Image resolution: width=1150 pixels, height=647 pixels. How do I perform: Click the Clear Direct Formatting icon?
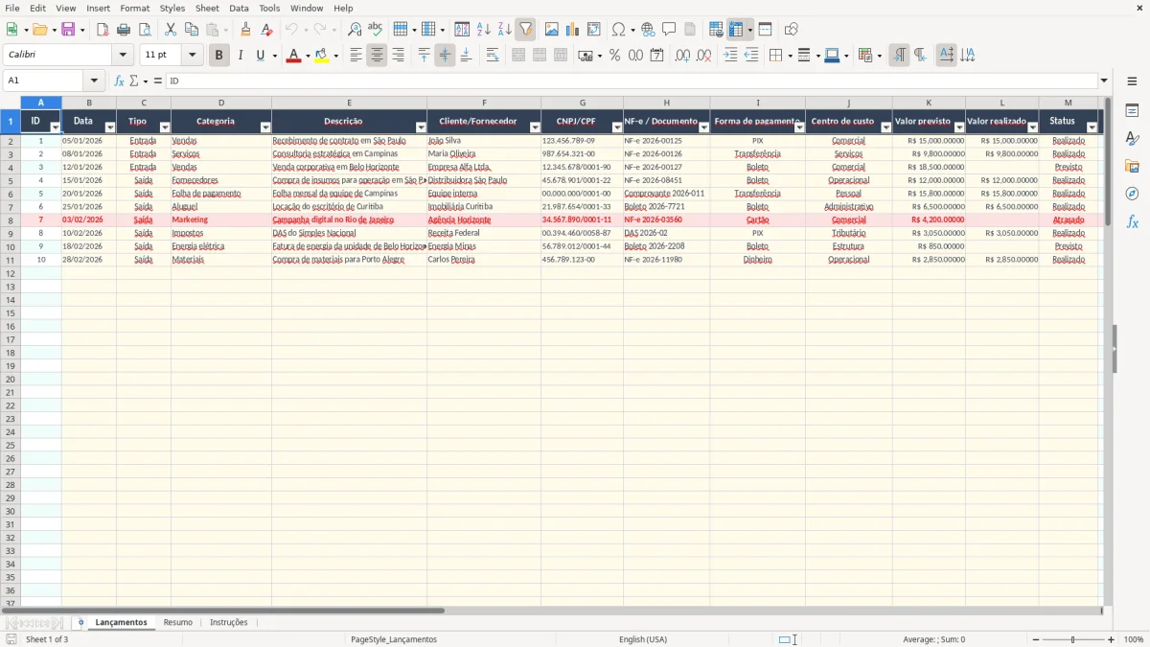click(x=266, y=30)
